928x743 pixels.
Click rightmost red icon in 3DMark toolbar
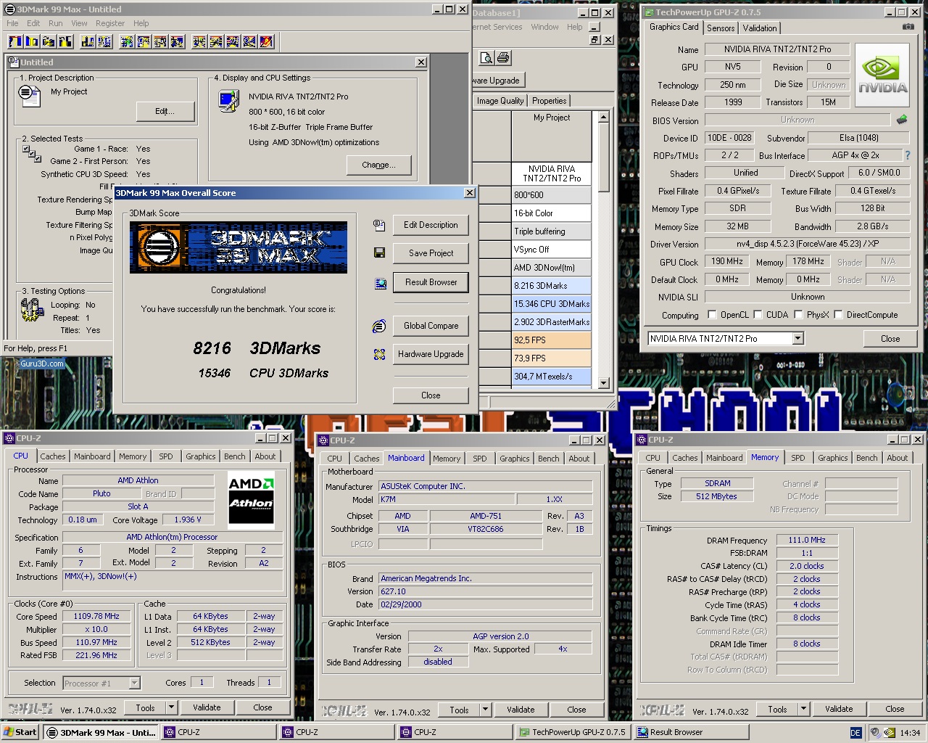pos(266,41)
